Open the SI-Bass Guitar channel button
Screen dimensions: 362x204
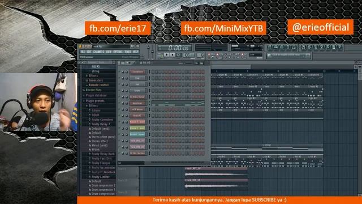tap(137, 97)
